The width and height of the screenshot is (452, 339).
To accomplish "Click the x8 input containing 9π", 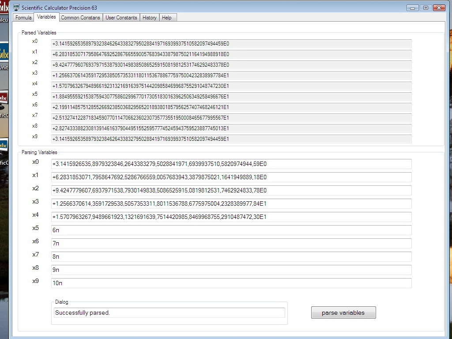I will [x=231, y=270].
